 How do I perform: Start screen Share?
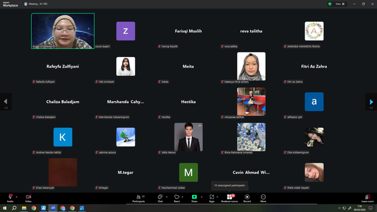194,198
